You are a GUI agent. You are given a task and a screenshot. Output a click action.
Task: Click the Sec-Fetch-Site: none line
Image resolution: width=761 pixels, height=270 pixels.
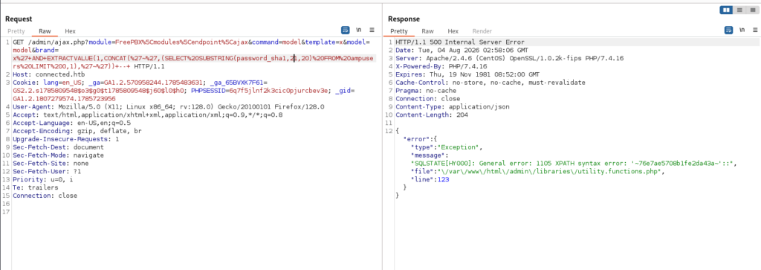click(51, 163)
